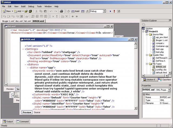Open the Edit menu
The height and width of the screenshot is (128, 173).
point(9,6)
